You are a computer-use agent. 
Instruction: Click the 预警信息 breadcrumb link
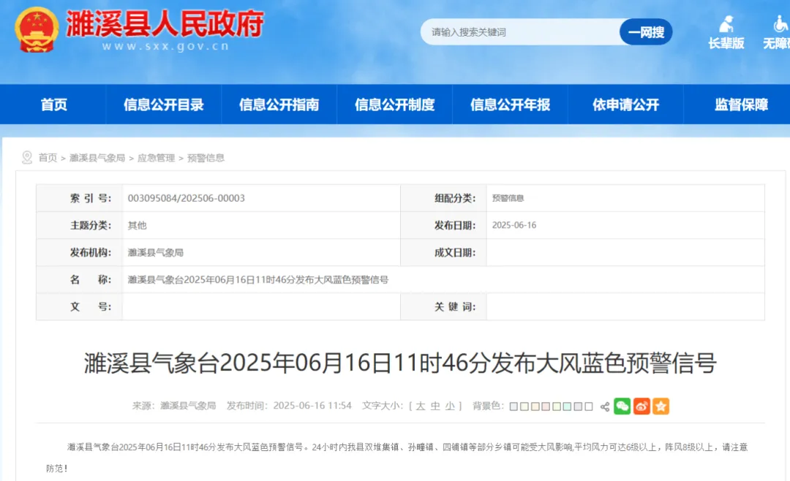point(206,158)
